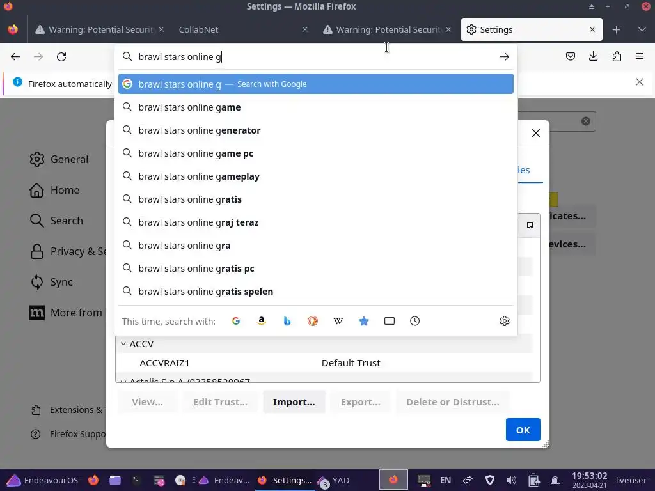Open the file manager folder icon in the taskbar
Image resolution: width=655 pixels, height=491 pixels.
(115, 480)
